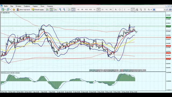Click the profiles icon
172x97 pixels.
pos(8,10)
